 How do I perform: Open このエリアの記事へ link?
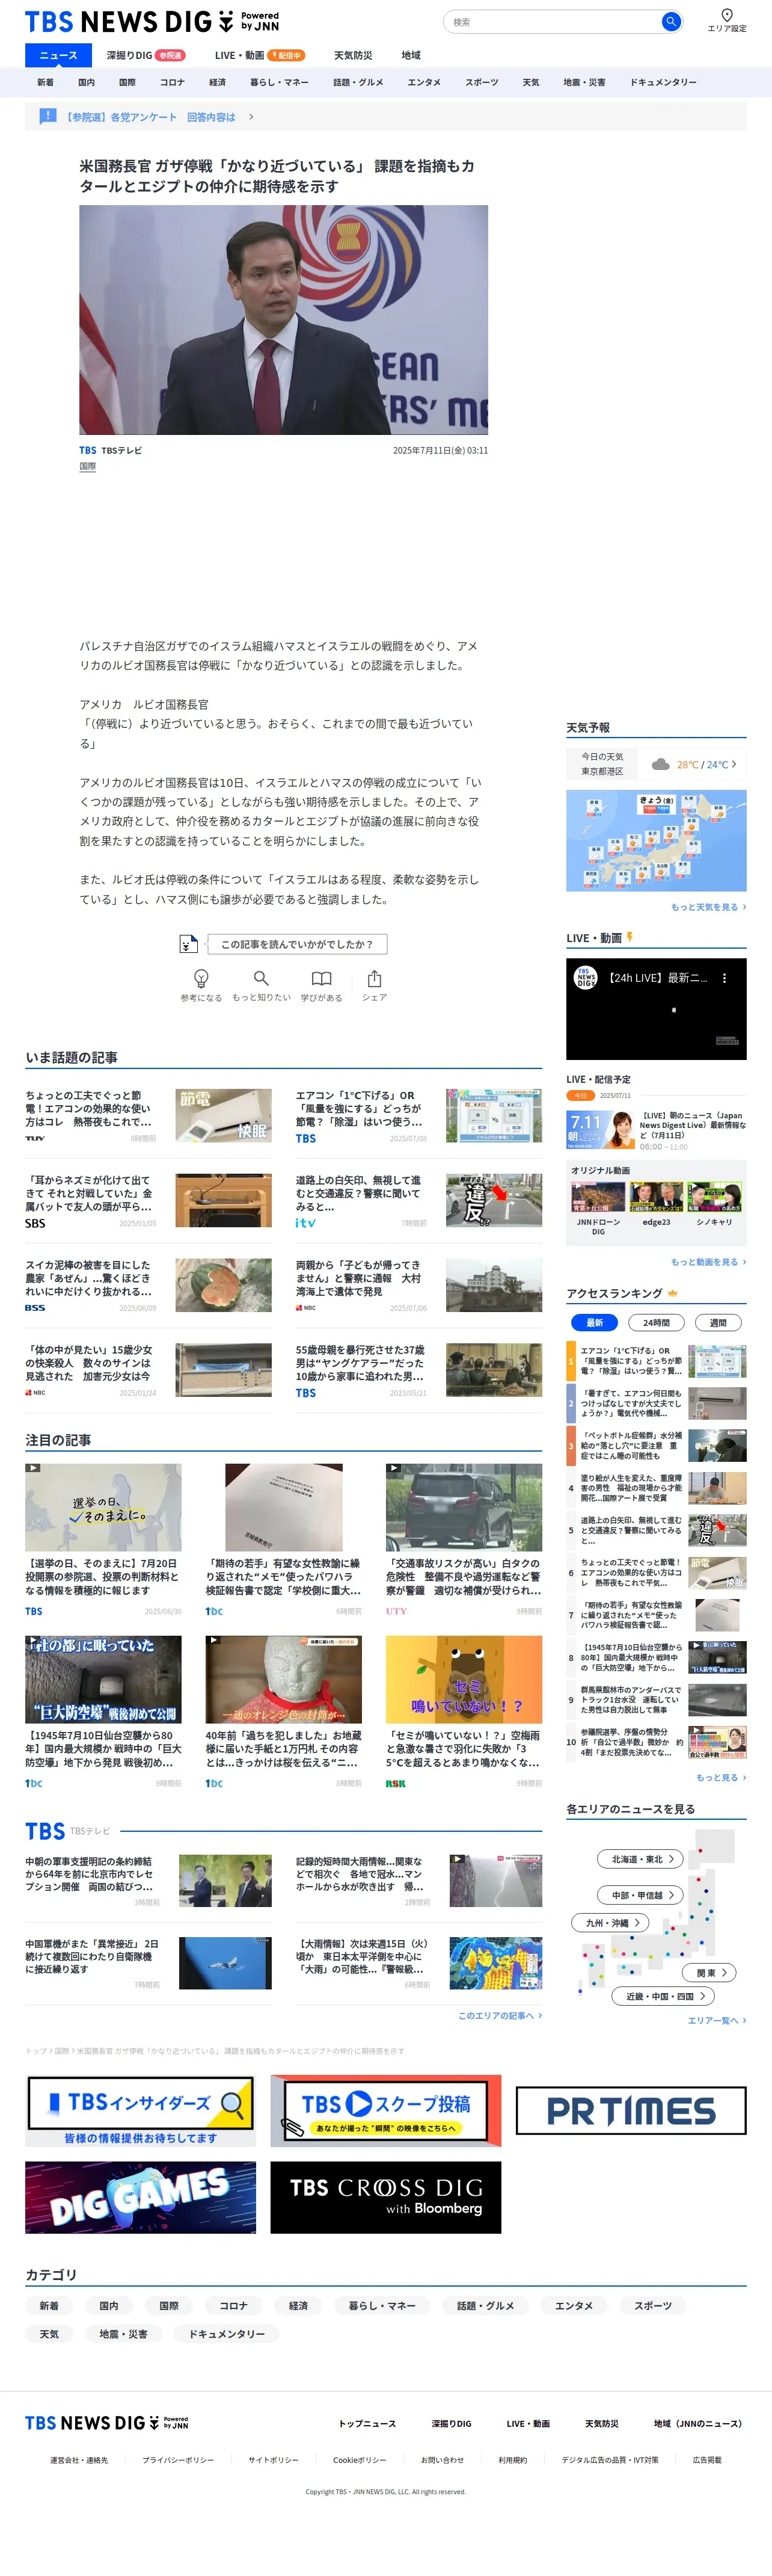500,2015
